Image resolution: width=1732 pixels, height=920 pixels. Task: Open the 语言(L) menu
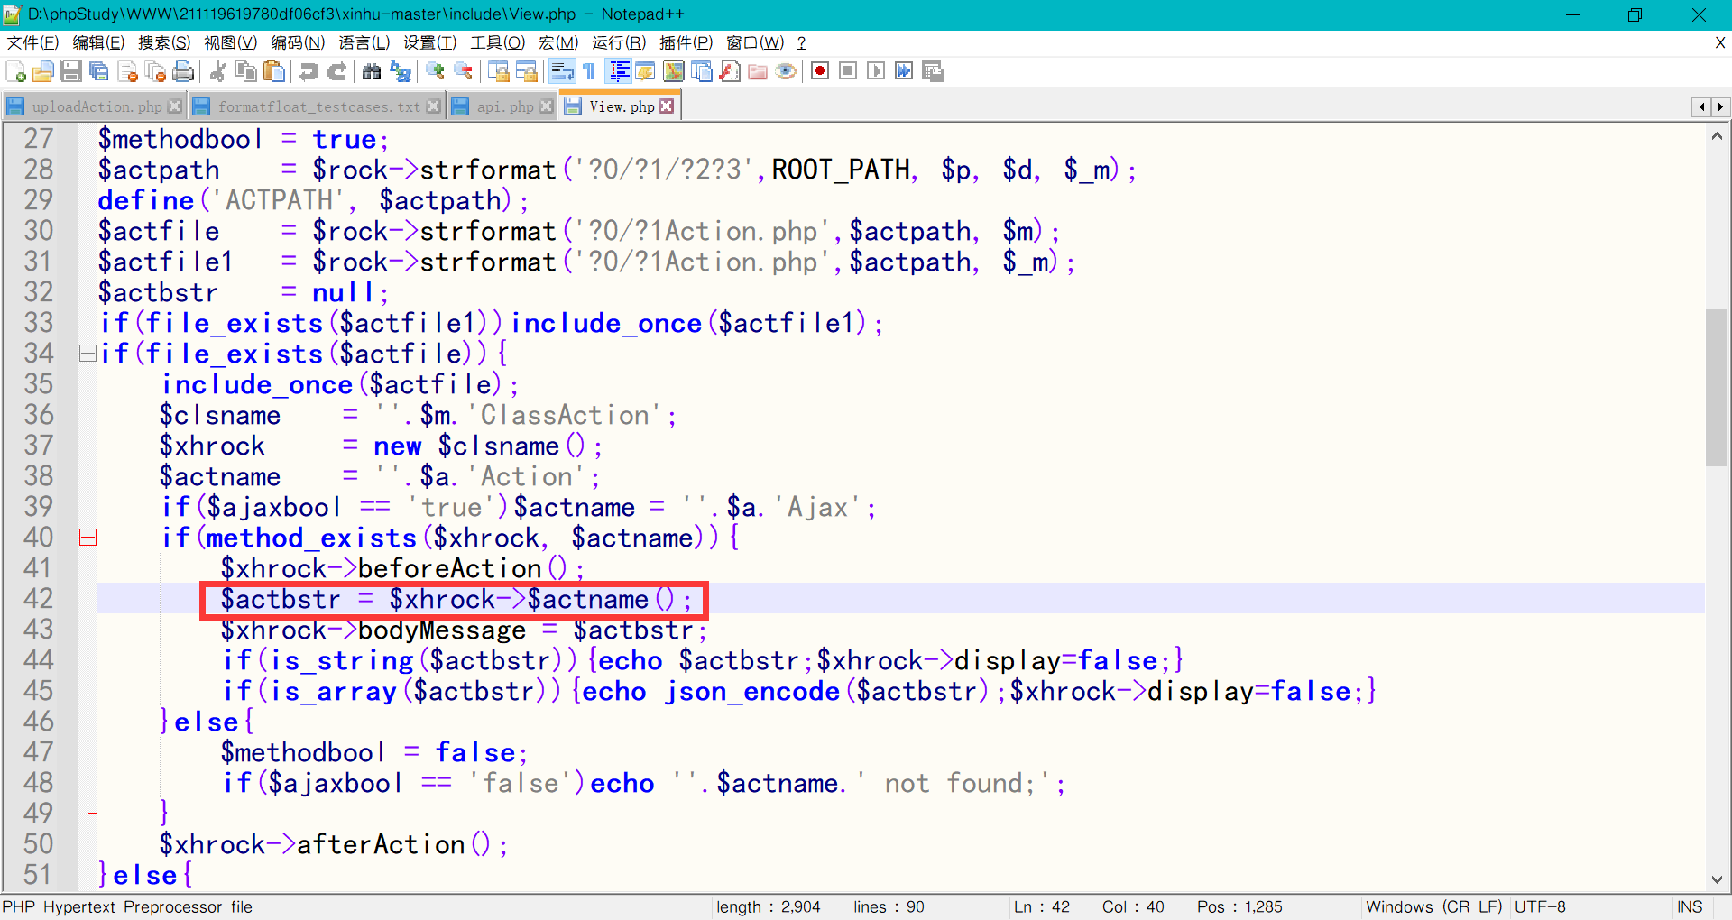[x=364, y=42]
